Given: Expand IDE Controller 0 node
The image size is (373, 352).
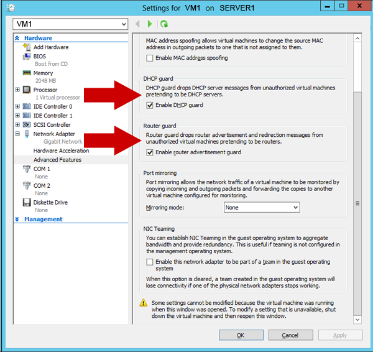Looking at the screenshot, I should point(17,106).
